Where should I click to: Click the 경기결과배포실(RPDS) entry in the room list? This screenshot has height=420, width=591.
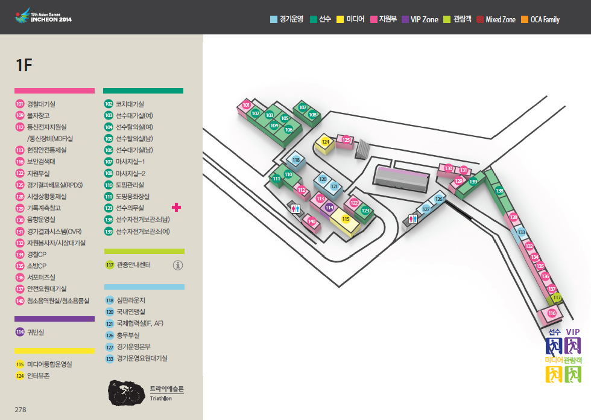49,185
